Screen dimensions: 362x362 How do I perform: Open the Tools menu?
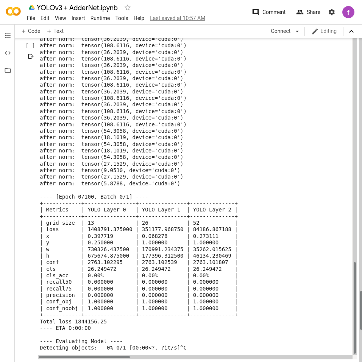[x=122, y=18]
